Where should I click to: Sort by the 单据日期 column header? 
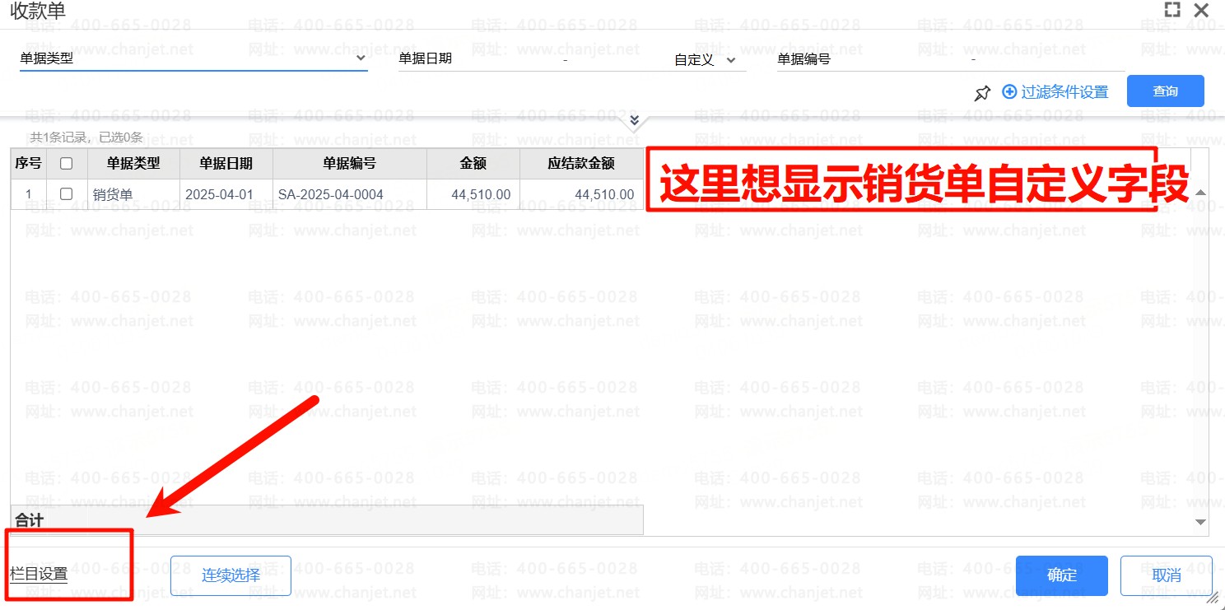pyautogui.click(x=226, y=163)
